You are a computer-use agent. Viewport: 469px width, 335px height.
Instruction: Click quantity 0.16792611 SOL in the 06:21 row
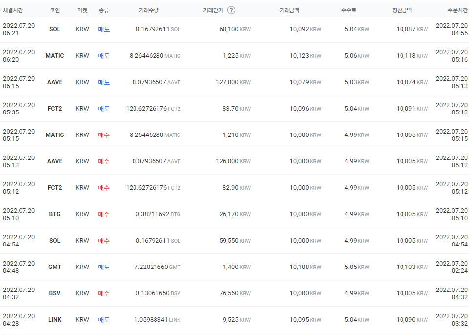tap(158, 29)
